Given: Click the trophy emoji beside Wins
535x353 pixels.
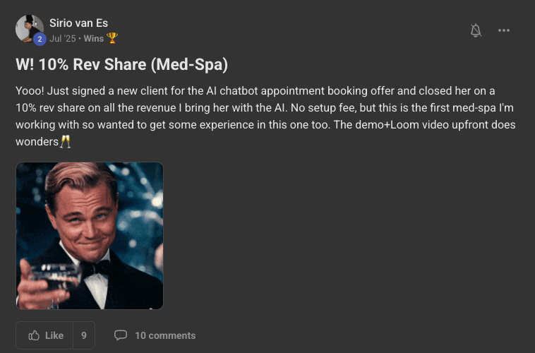Looking at the screenshot, I should coord(112,38).
